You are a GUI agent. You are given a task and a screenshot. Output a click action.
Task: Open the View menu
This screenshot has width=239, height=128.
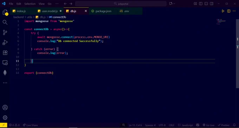tap(41, 4)
